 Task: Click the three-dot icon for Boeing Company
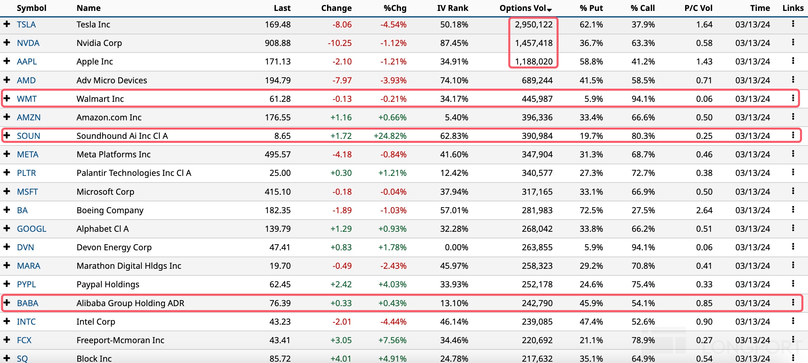(793, 210)
